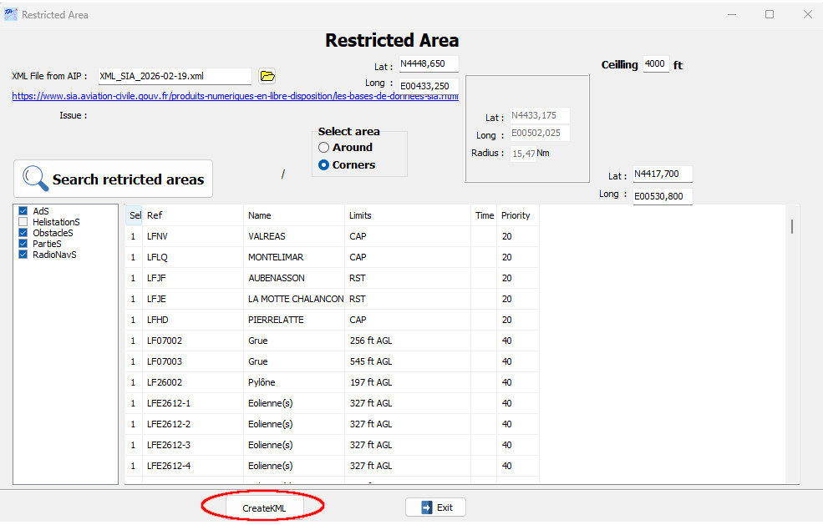The width and height of the screenshot is (823, 525).
Task: Click the bottom Long field E00530,800
Action: coord(662,196)
